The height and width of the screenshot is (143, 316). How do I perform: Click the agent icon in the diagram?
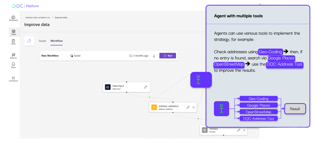point(221,109)
